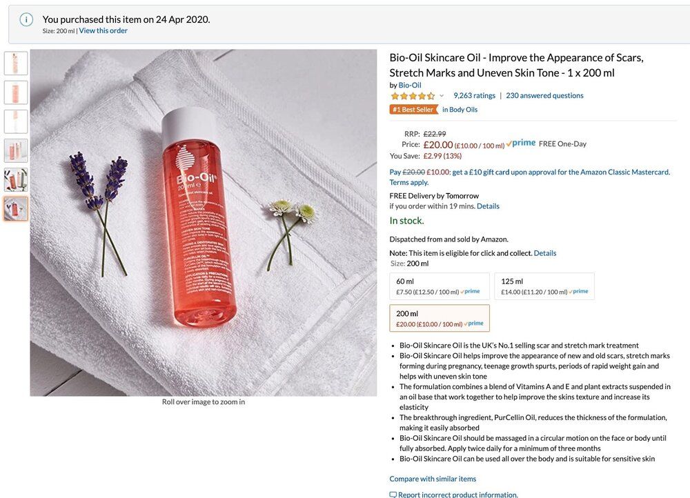Show the second product thumbnail image
This screenshot has width=690, height=498.
click(x=16, y=92)
